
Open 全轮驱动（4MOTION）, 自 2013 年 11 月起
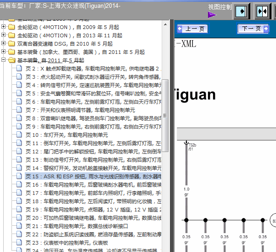pyautogui.click(x=70, y=35)
